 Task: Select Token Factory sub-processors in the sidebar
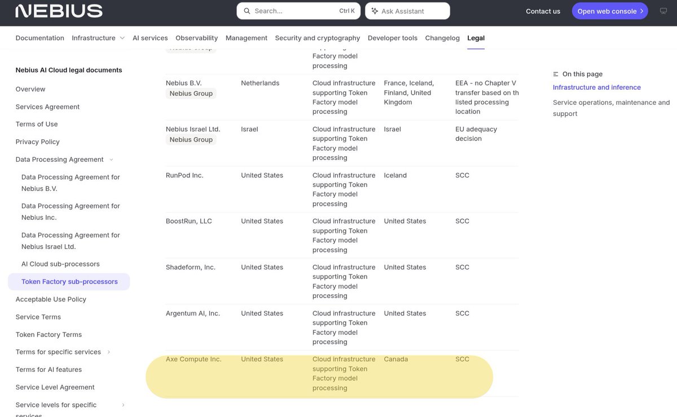pyautogui.click(x=69, y=282)
